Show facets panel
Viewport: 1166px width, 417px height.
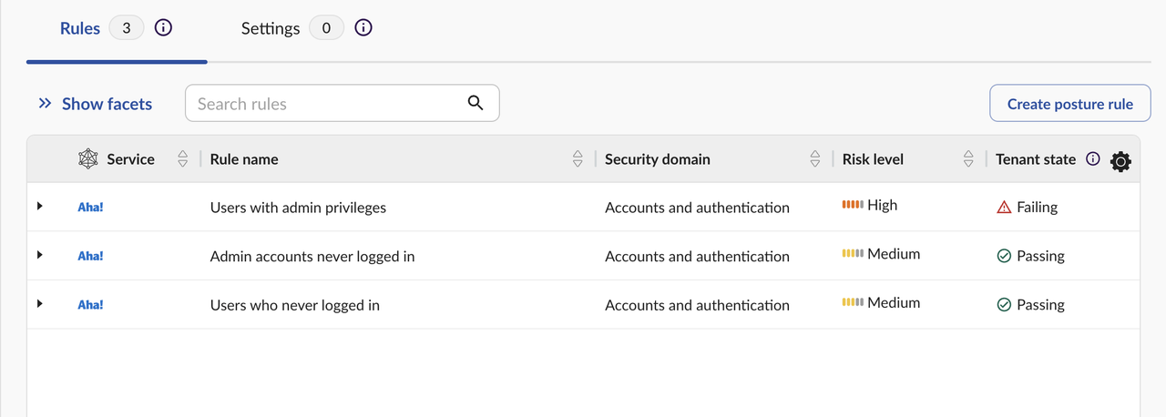[x=95, y=104]
